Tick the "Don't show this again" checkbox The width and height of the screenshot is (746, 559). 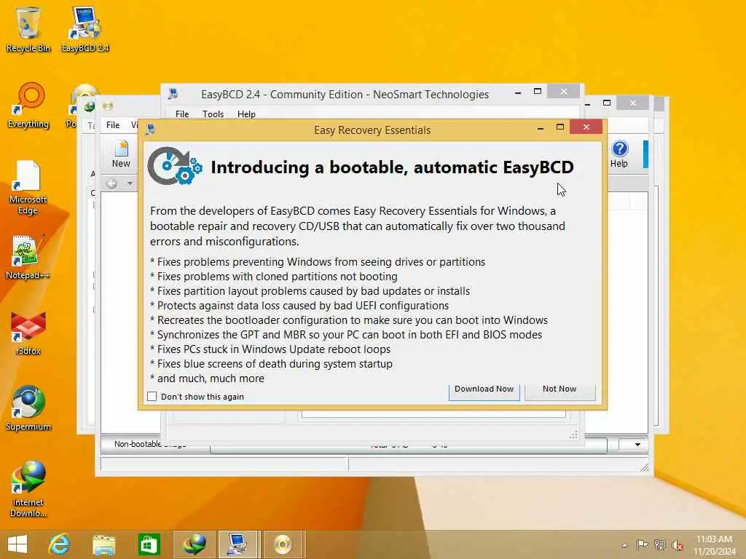tap(152, 397)
